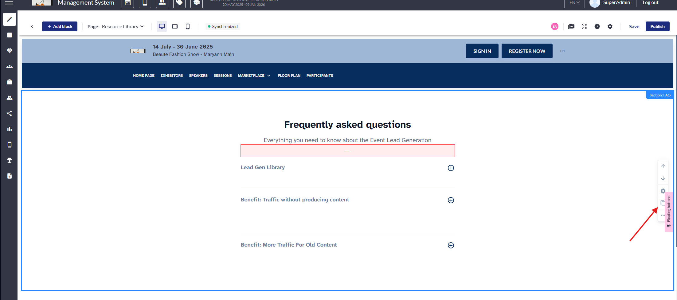The height and width of the screenshot is (300, 677).
Task: Open the calendar icon in top header
Action: tap(128, 3)
